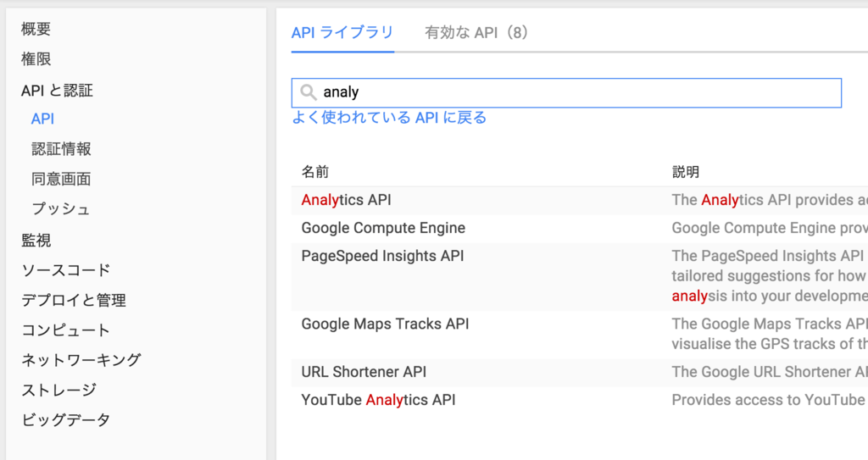Click the search magnifier icon

click(x=309, y=92)
